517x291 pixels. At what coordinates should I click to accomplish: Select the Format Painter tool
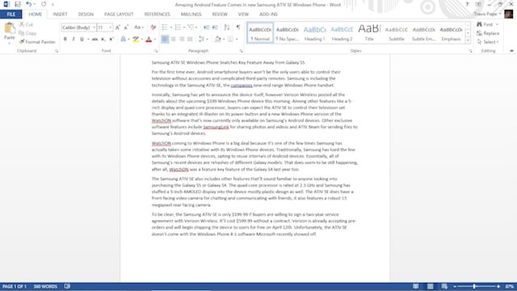[x=37, y=42]
